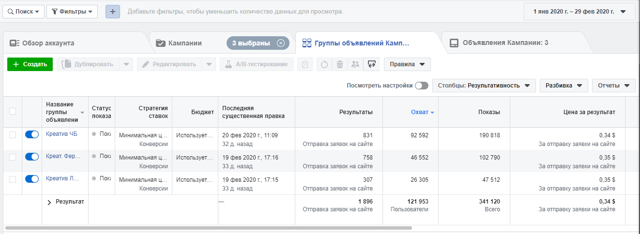Open Креат. Фер… ad set link

tap(63, 156)
